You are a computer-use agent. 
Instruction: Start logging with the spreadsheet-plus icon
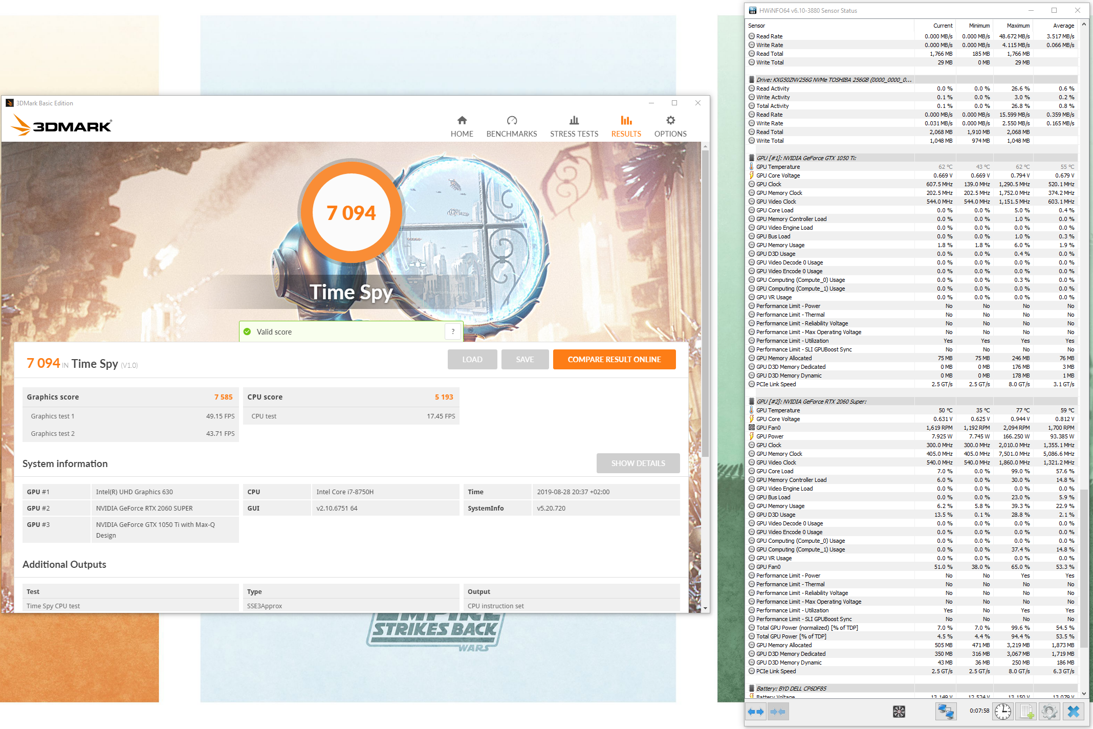click(1026, 712)
